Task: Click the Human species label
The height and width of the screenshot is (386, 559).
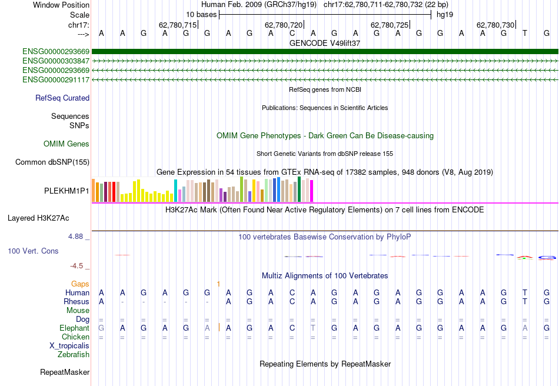Action: [77, 292]
